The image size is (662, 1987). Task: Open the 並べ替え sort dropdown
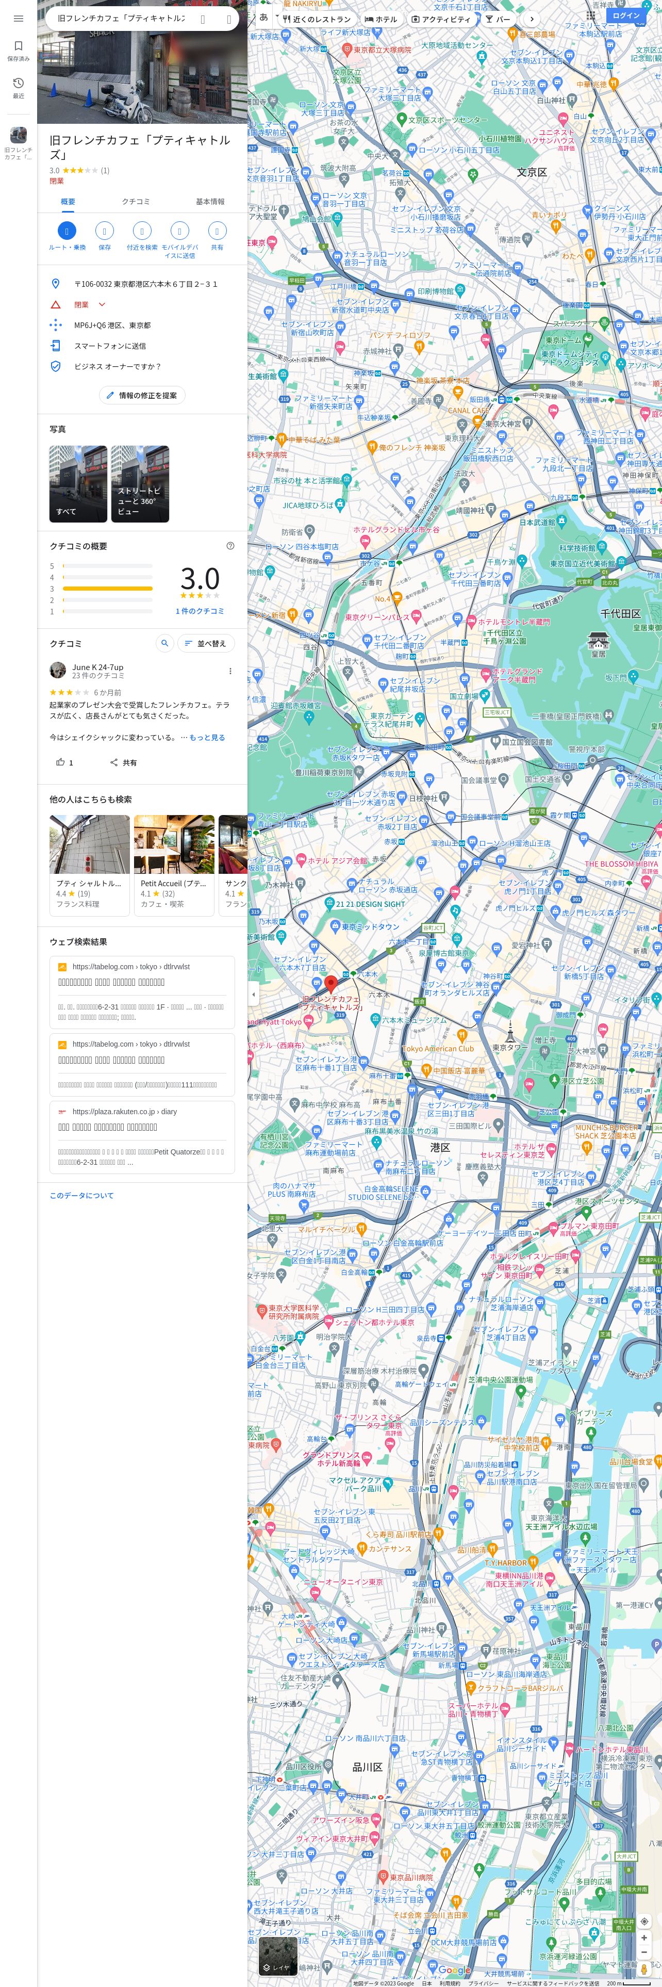206,643
